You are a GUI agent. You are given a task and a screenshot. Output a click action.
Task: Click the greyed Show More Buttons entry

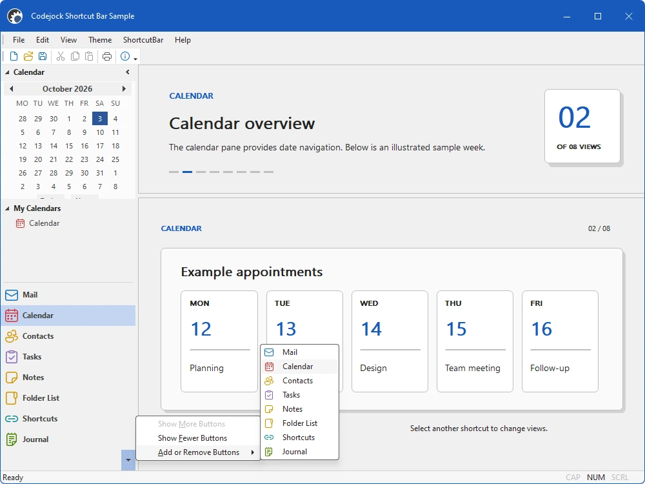(x=198, y=424)
